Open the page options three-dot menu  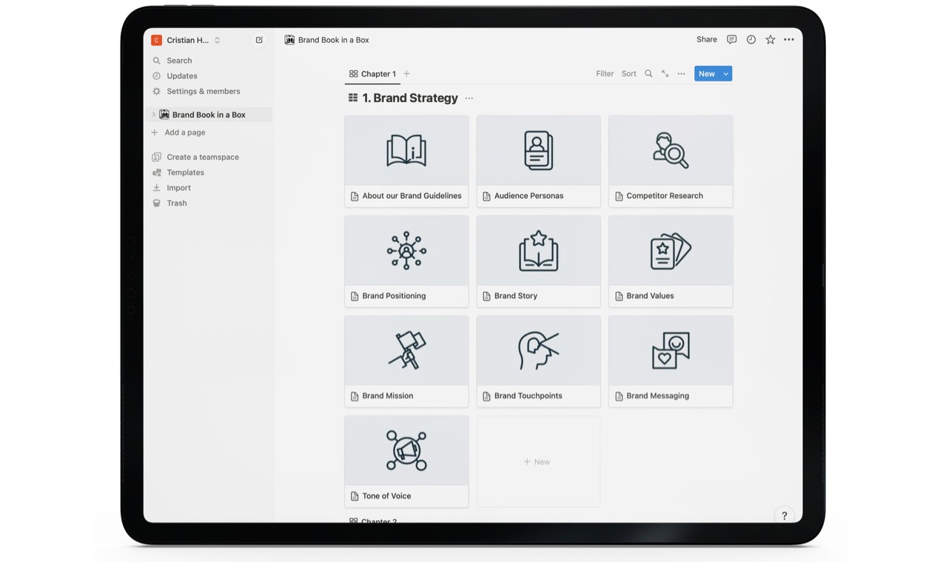coord(789,40)
